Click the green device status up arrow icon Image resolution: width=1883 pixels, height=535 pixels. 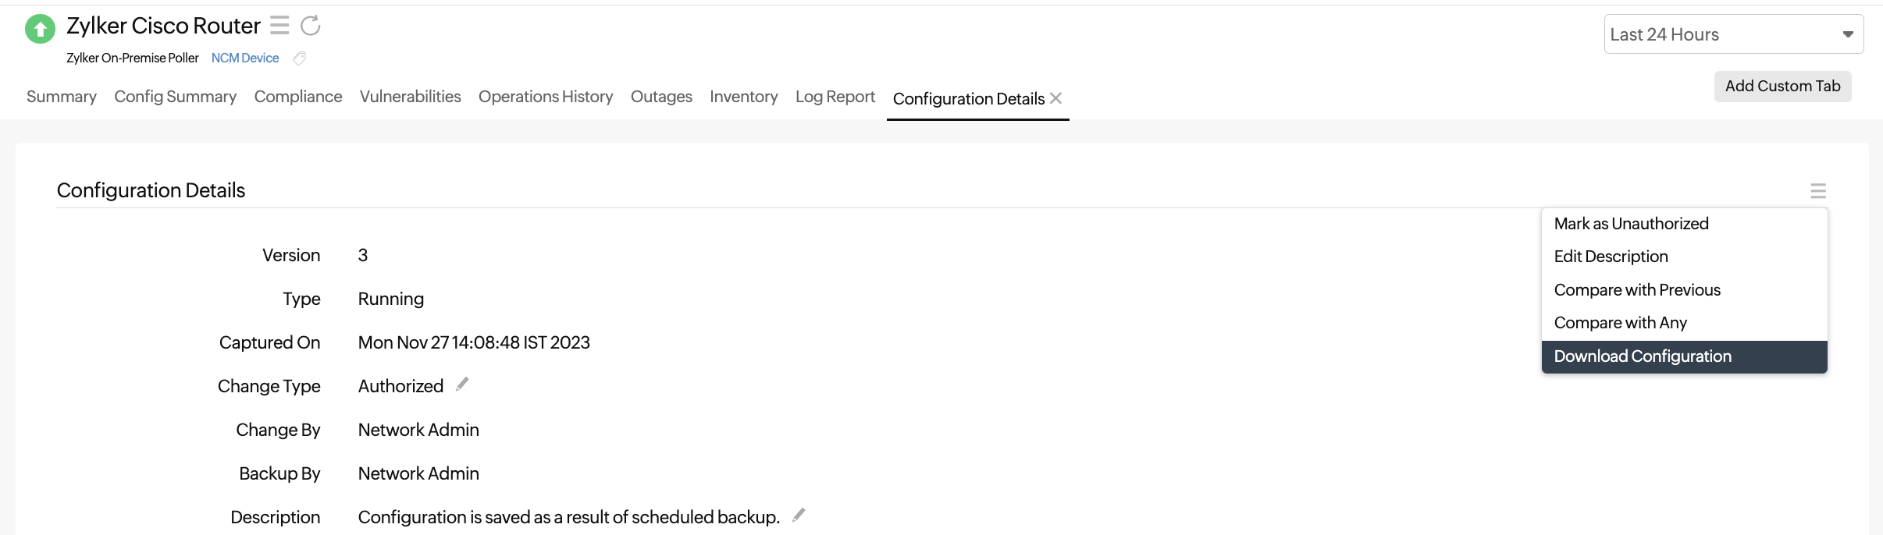coord(40,30)
